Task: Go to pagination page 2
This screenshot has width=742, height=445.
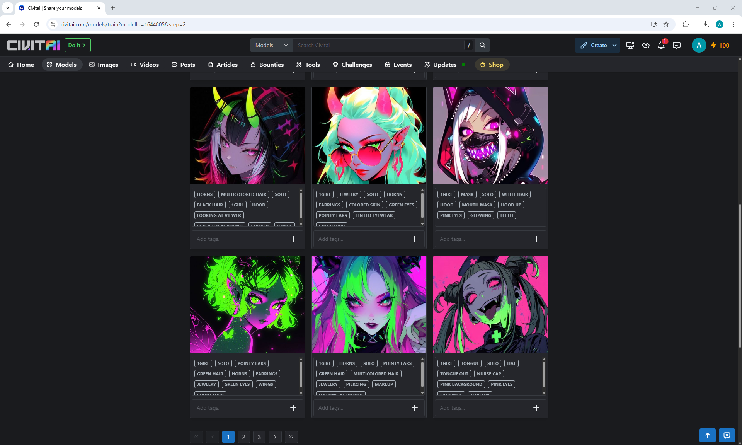Action: [x=243, y=437]
